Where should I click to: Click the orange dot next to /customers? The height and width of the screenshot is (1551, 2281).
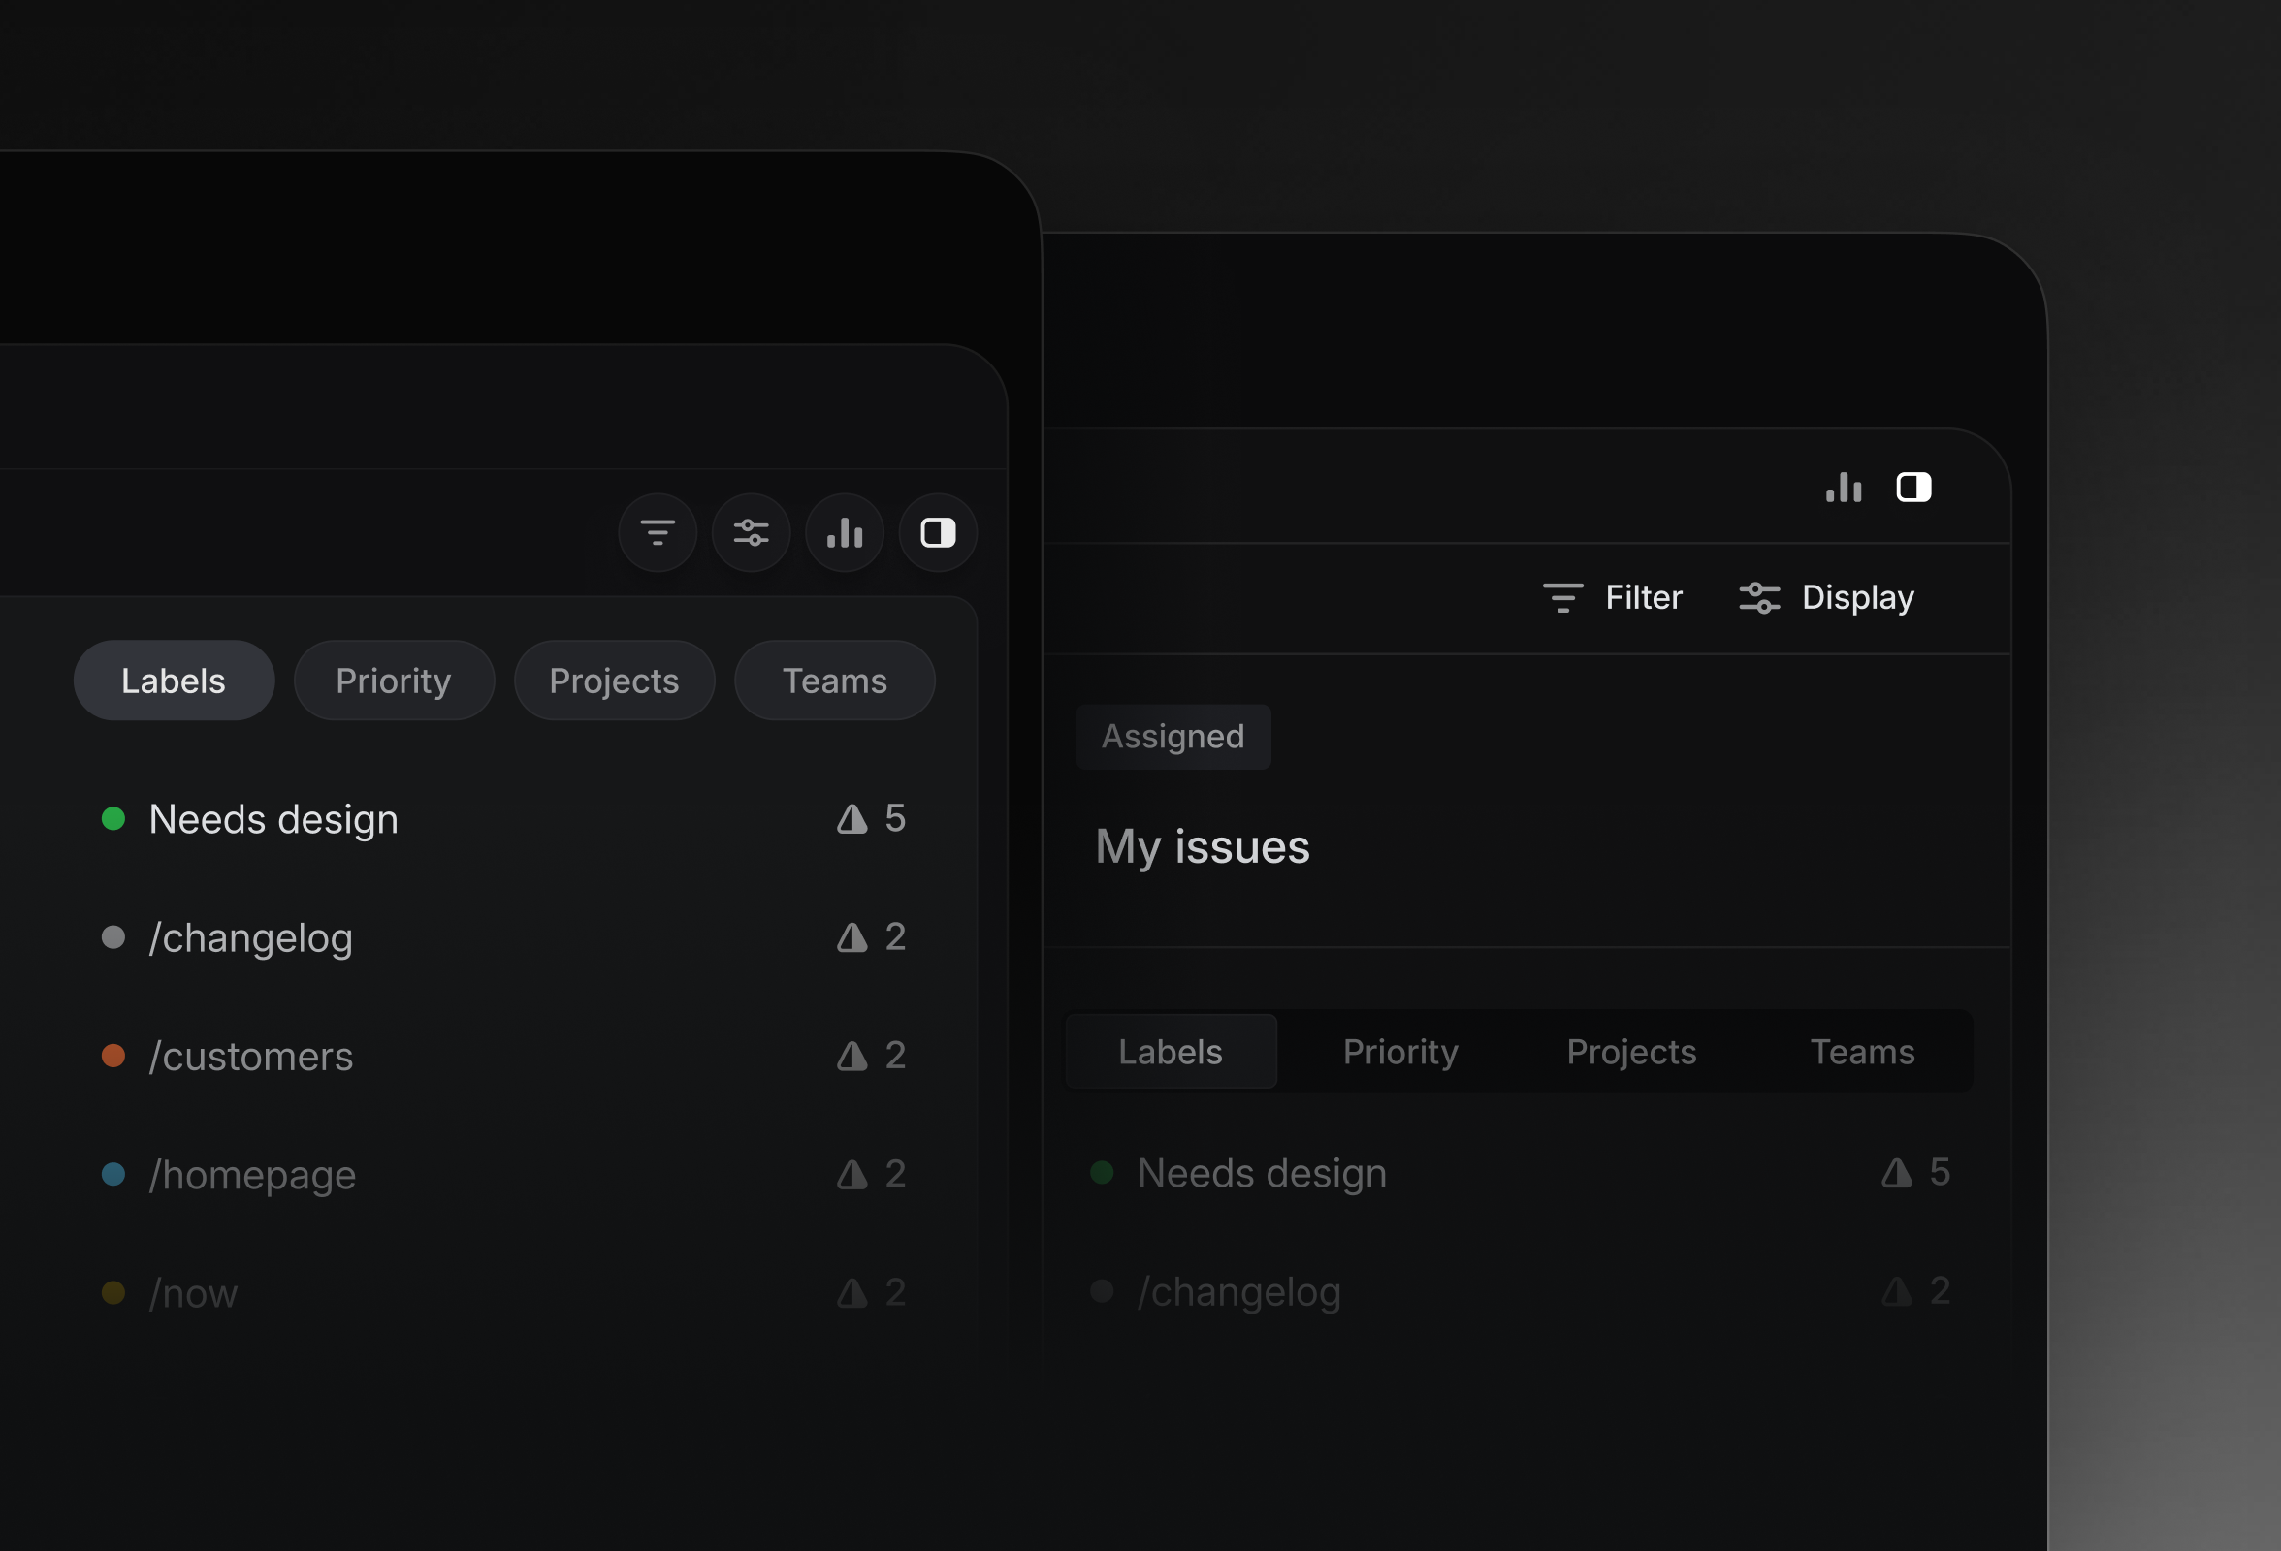pyautogui.click(x=114, y=1057)
